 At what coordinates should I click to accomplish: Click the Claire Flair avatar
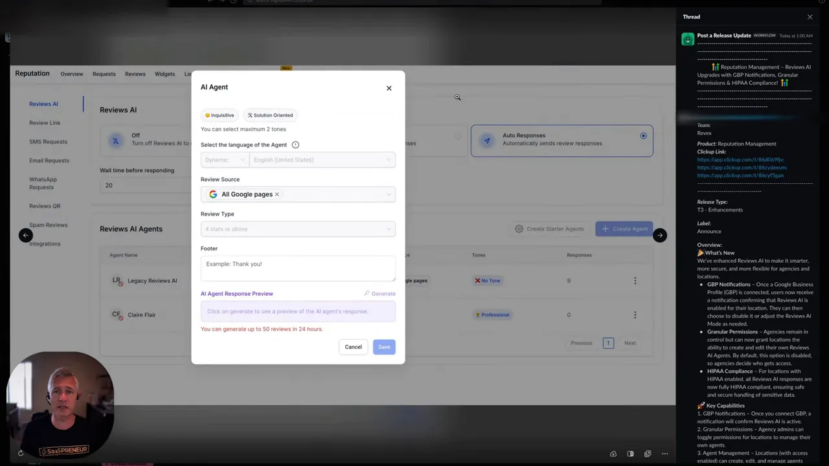[x=117, y=315]
